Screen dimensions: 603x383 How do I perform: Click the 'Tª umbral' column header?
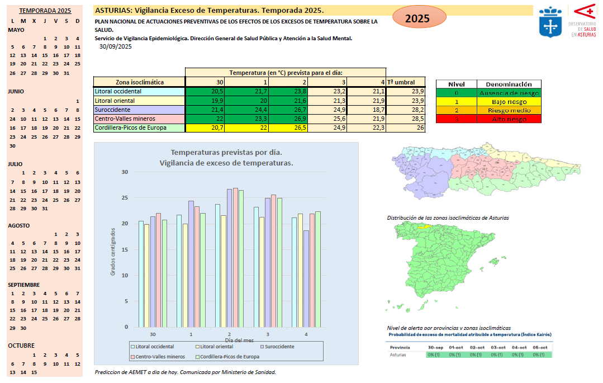pos(405,82)
